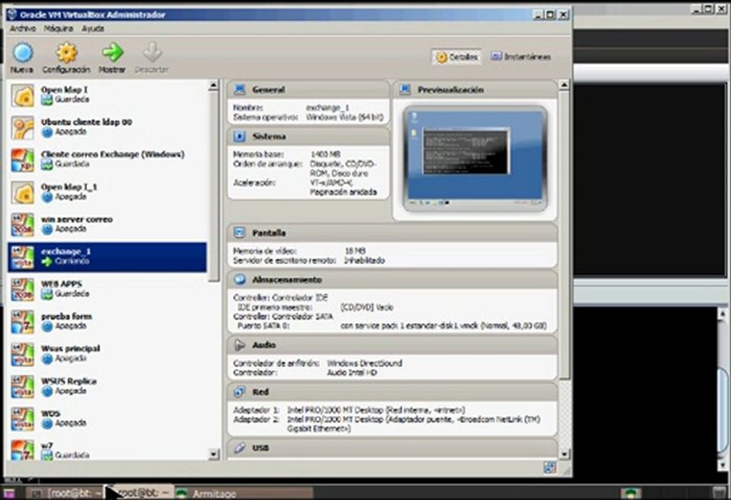The width and height of the screenshot is (731, 500).
Task: Open the Almacenamiento section header
Action: pyautogui.click(x=392, y=279)
